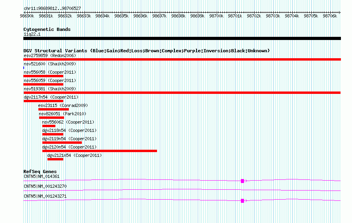The height and width of the screenshot is (223, 352).
Task: Click the long red nsv519381 loss bar
Action: 182,93
